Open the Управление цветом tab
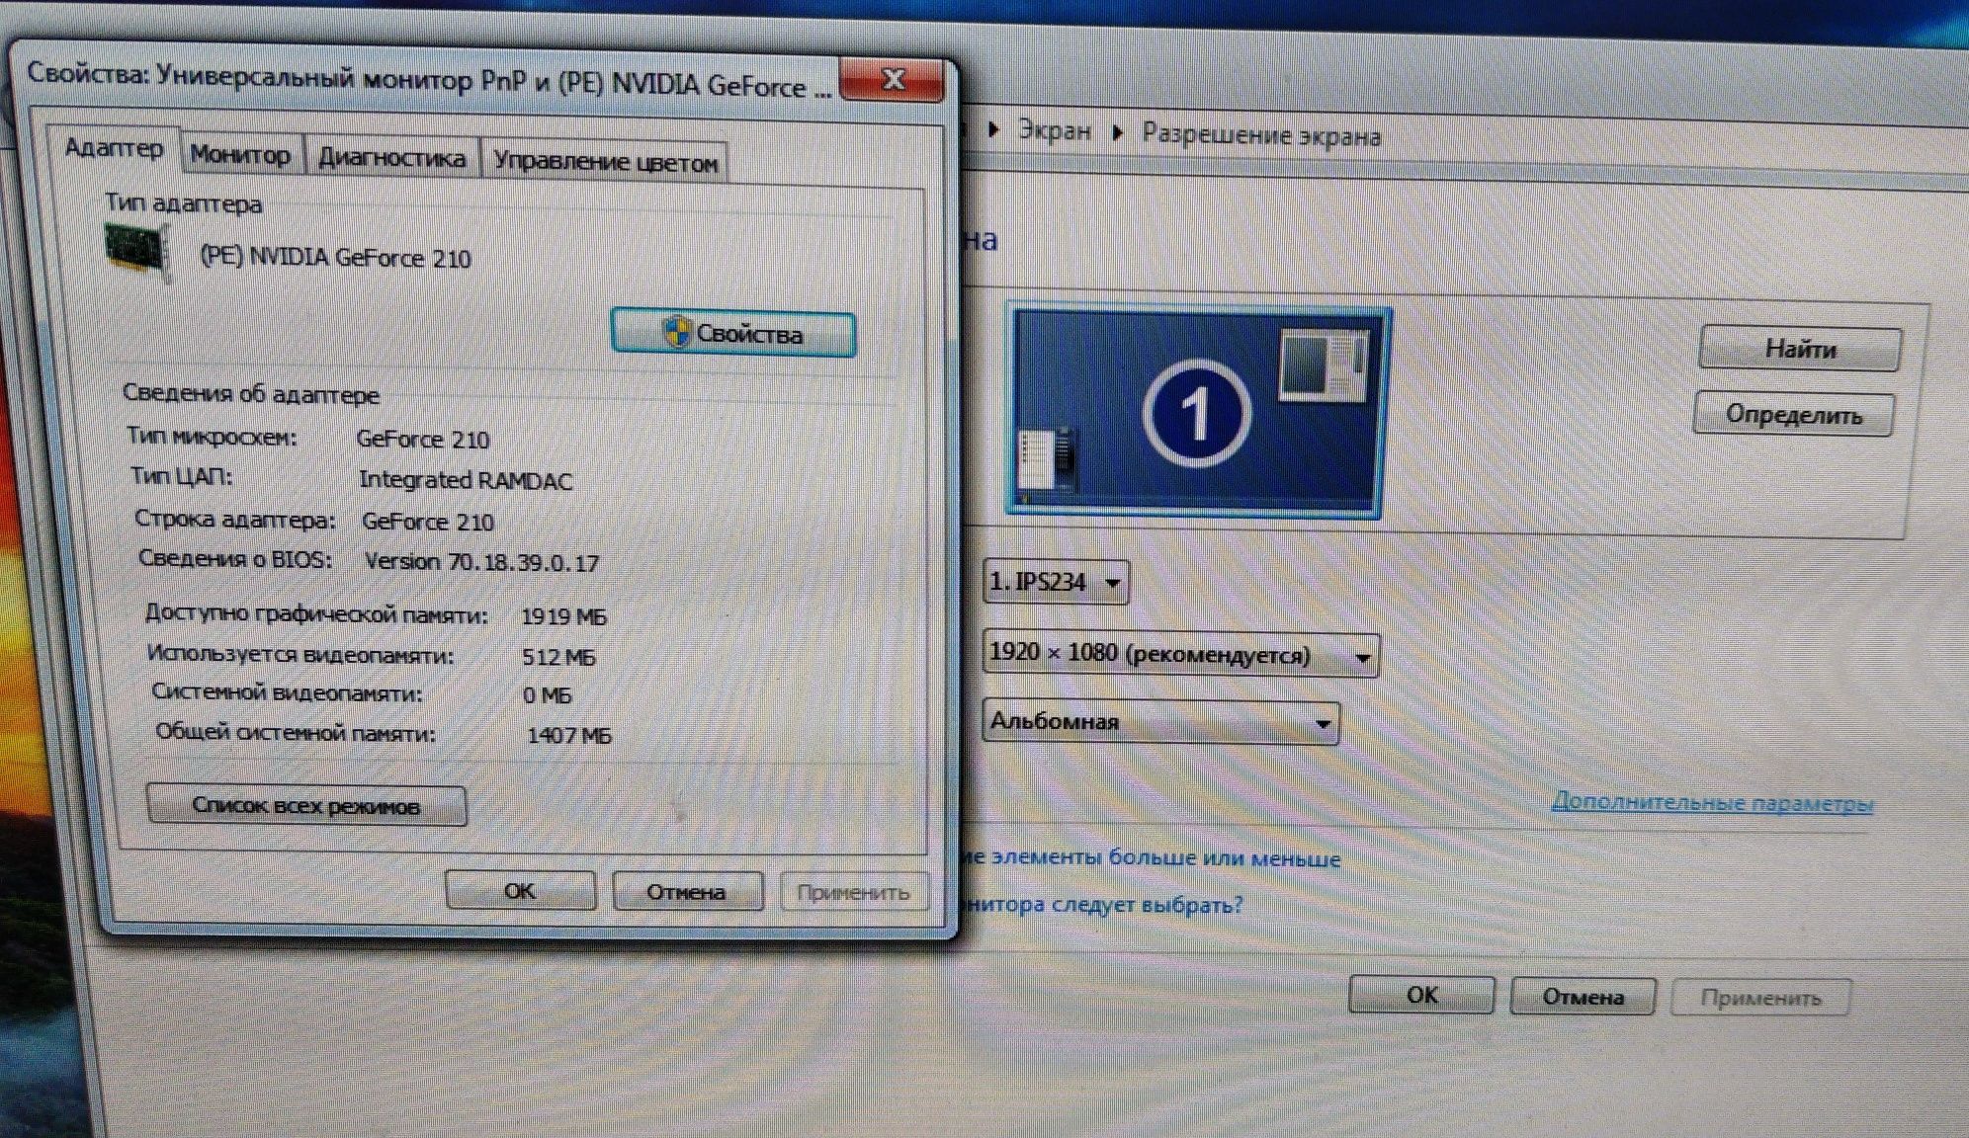 pos(605,162)
